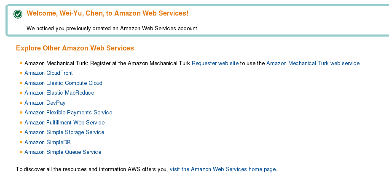This screenshot has width=389, height=177.
Task: Open Amazon Simple Queue Service
Action: [x=63, y=152]
